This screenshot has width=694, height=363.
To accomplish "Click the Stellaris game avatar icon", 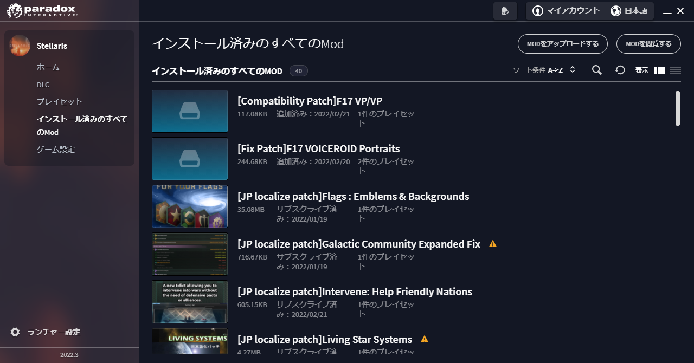I will pyautogui.click(x=20, y=46).
